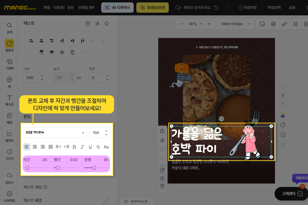308x205 pixels.
Task: Open the 데이터 chart panel
Action: pos(9,136)
